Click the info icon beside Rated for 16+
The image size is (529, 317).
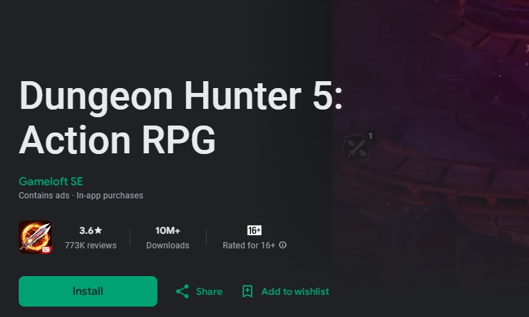tap(283, 245)
